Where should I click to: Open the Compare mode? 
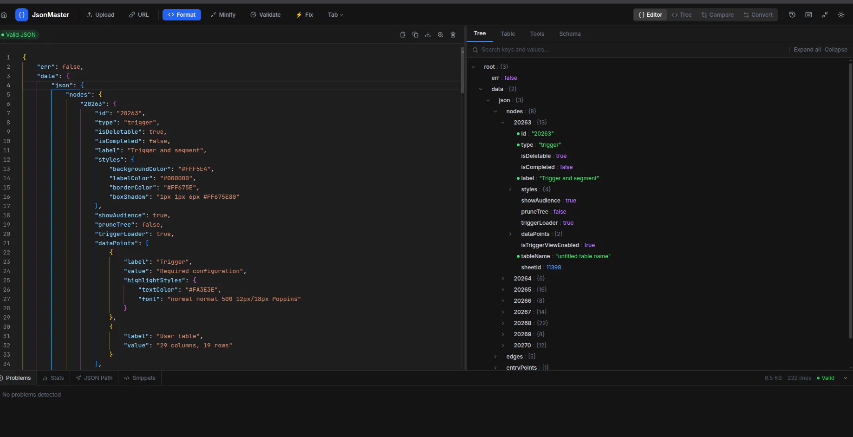coord(717,15)
